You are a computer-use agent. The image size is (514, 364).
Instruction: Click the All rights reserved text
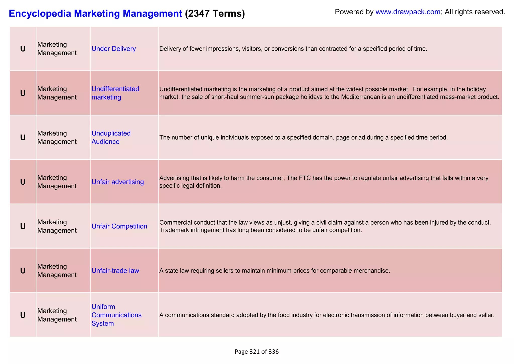475,12
